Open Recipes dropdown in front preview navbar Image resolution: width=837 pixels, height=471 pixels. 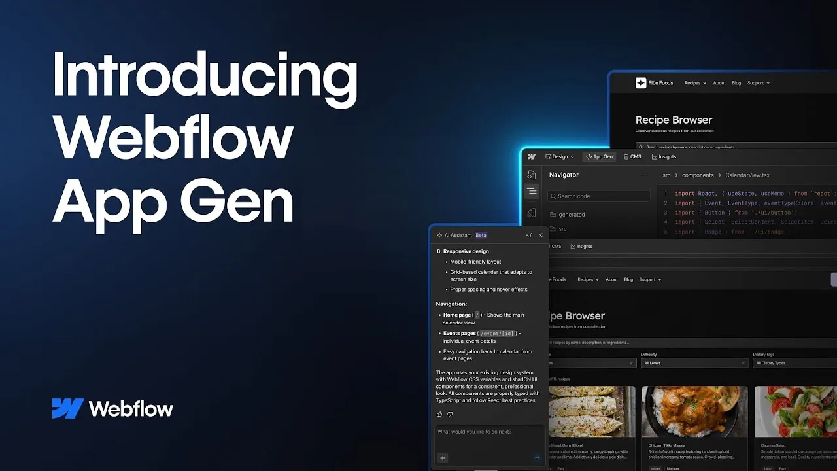[588, 279]
